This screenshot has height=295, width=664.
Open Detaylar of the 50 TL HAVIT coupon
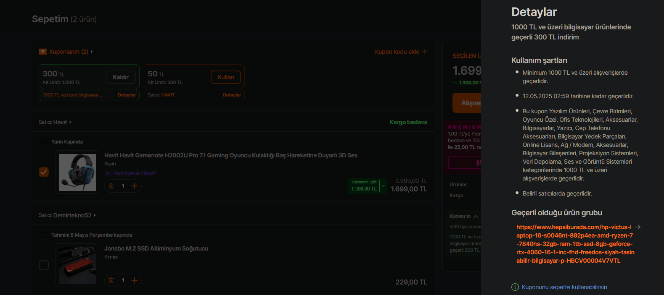point(232,95)
